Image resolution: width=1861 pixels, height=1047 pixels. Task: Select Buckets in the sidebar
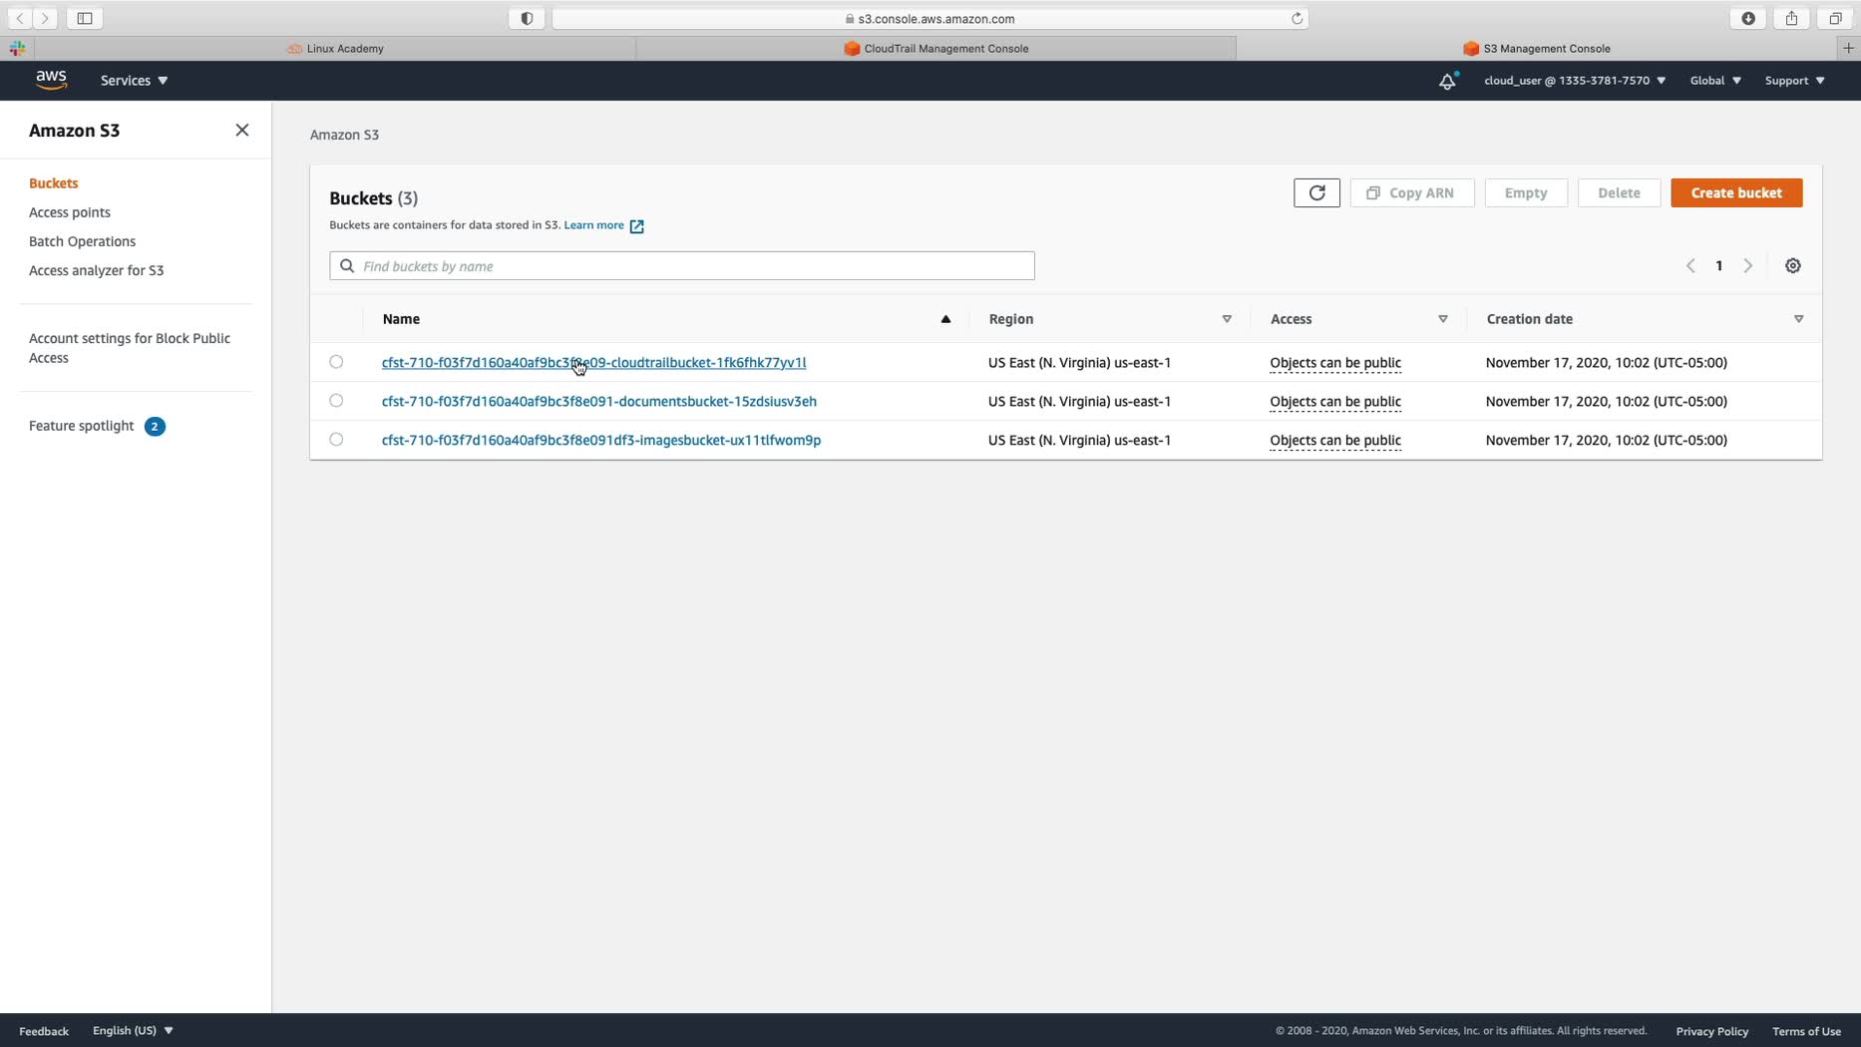(54, 183)
